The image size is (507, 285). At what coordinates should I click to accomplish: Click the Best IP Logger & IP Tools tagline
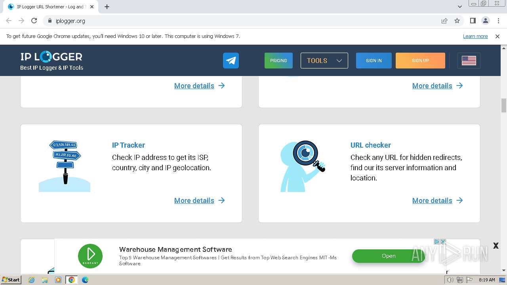click(52, 68)
